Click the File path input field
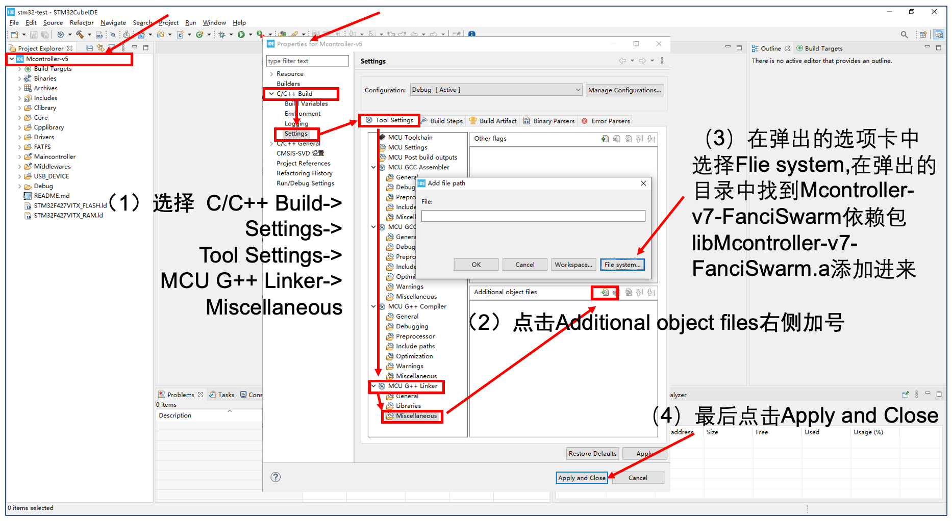952x521 pixels. pyautogui.click(x=533, y=216)
